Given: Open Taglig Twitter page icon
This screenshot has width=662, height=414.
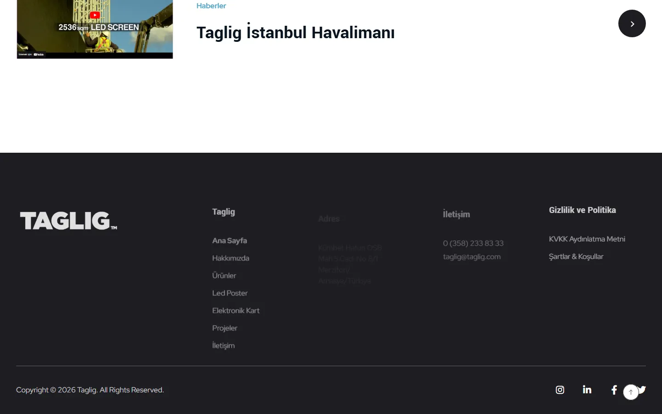Looking at the screenshot, I should pyautogui.click(x=642, y=390).
